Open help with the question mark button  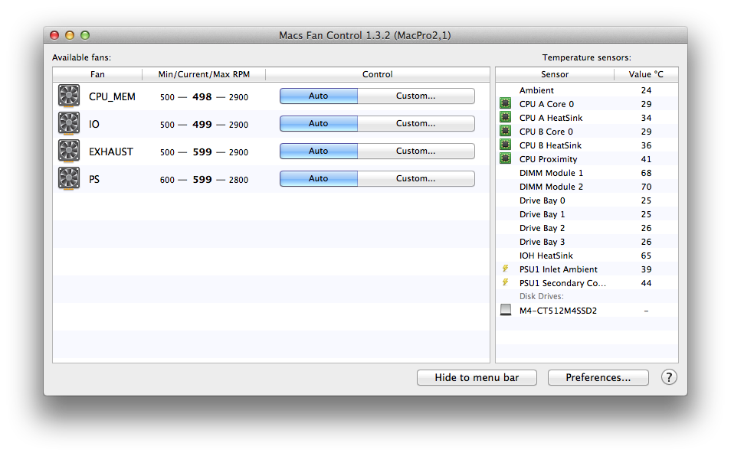[x=669, y=377]
